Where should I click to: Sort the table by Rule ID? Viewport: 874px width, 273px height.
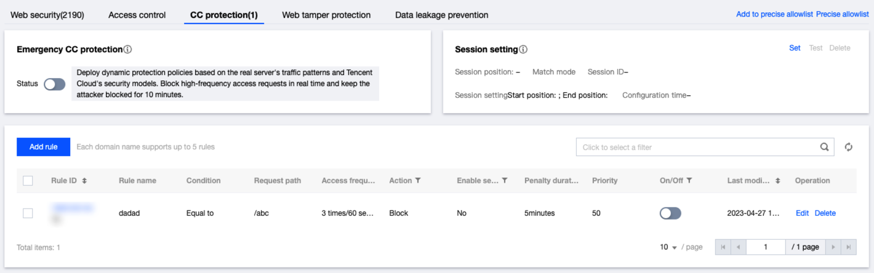[84, 181]
